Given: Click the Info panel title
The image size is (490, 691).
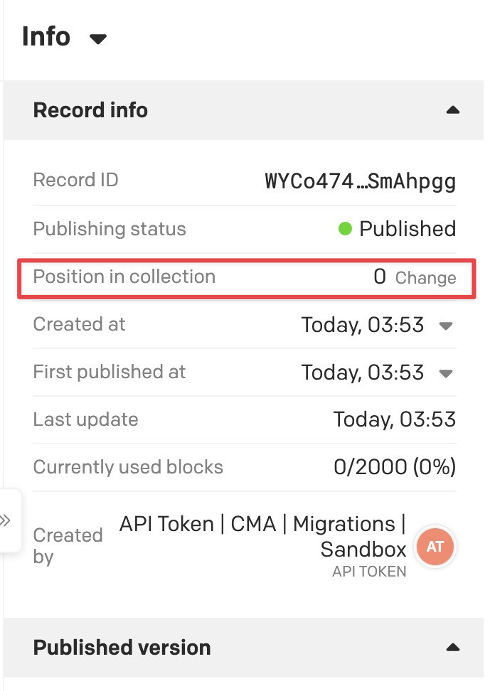Looking at the screenshot, I should tap(46, 36).
